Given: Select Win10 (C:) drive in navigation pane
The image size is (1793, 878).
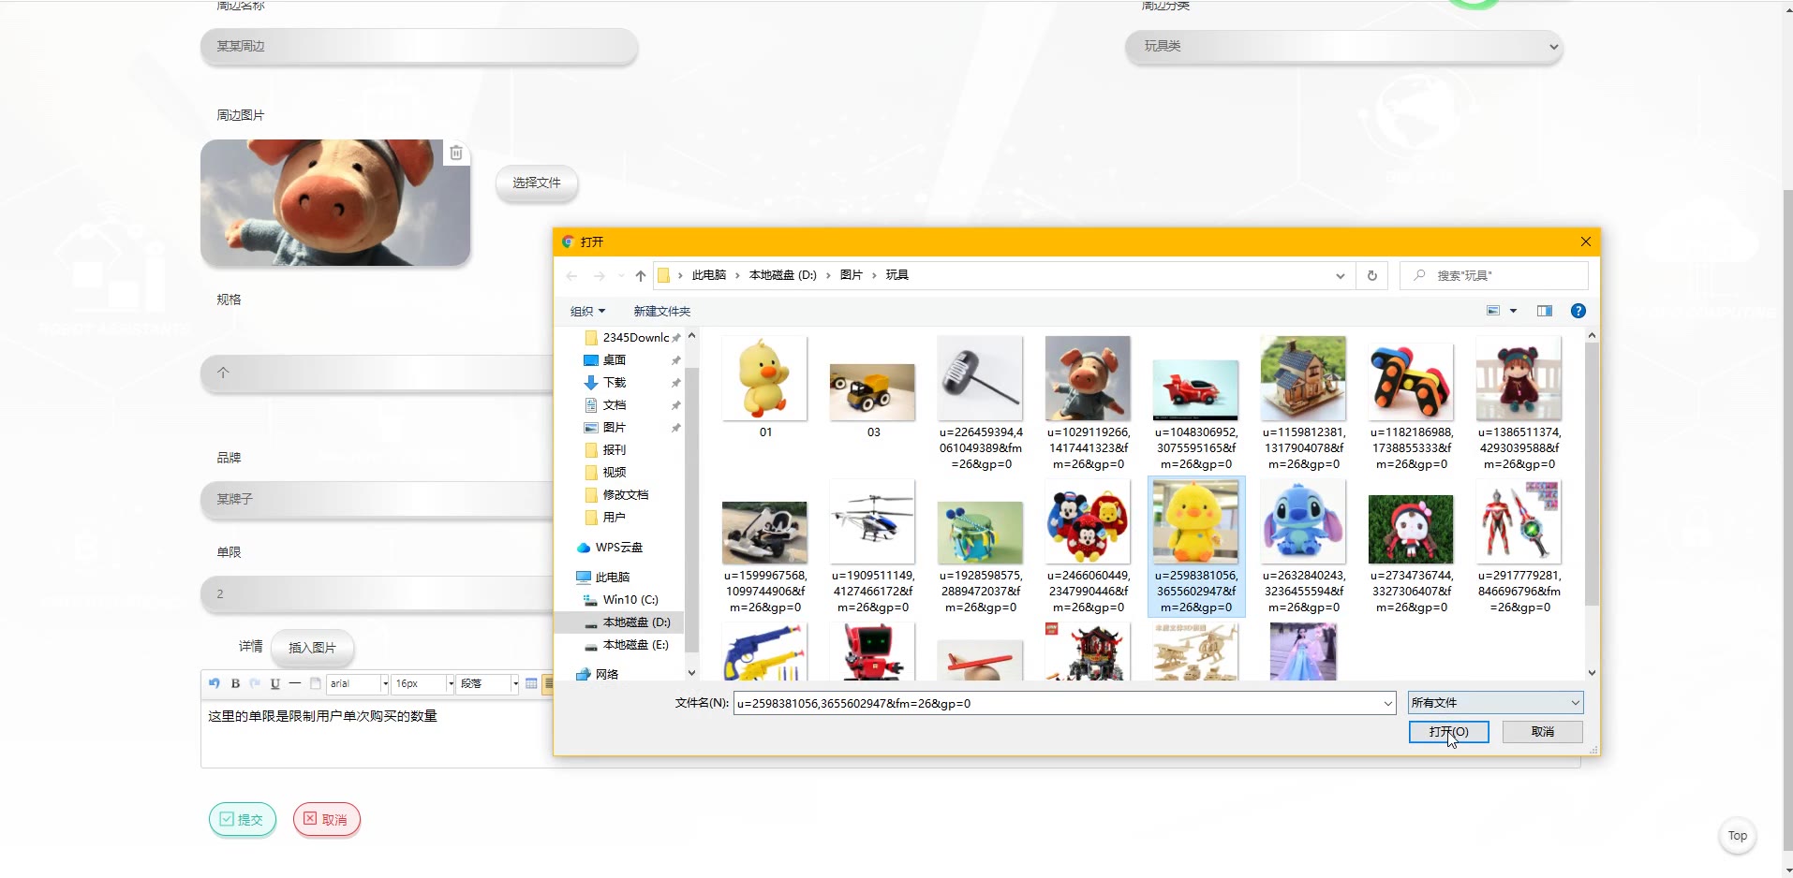Looking at the screenshot, I should [630, 600].
